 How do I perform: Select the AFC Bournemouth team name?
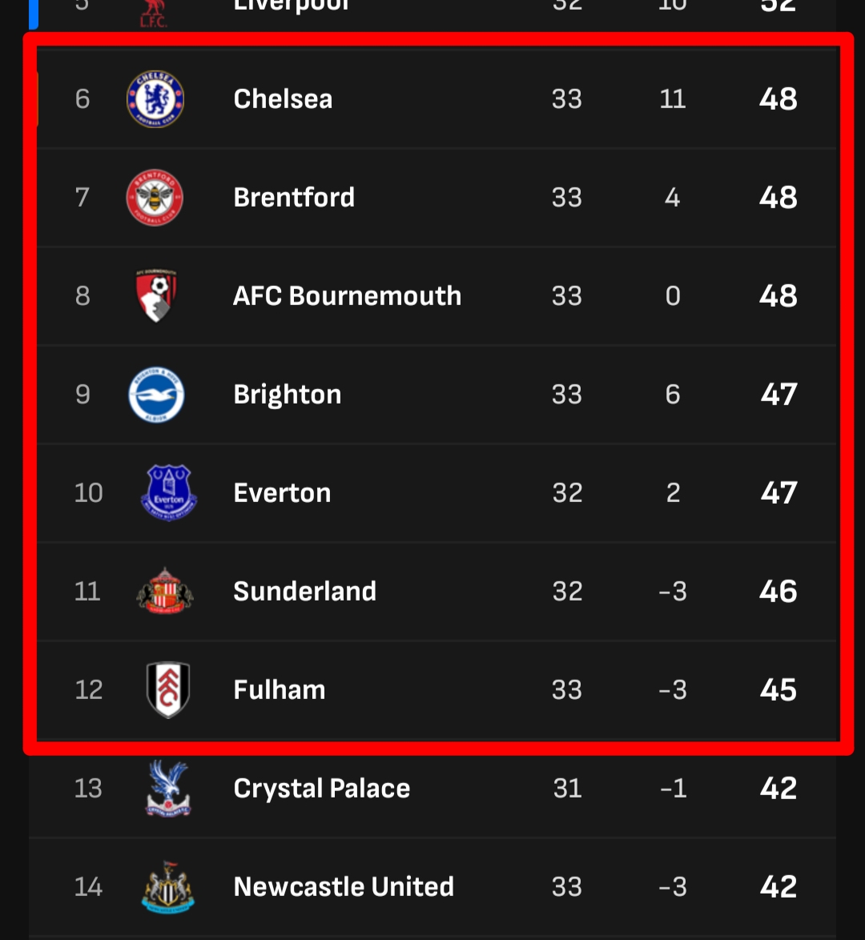click(x=347, y=296)
